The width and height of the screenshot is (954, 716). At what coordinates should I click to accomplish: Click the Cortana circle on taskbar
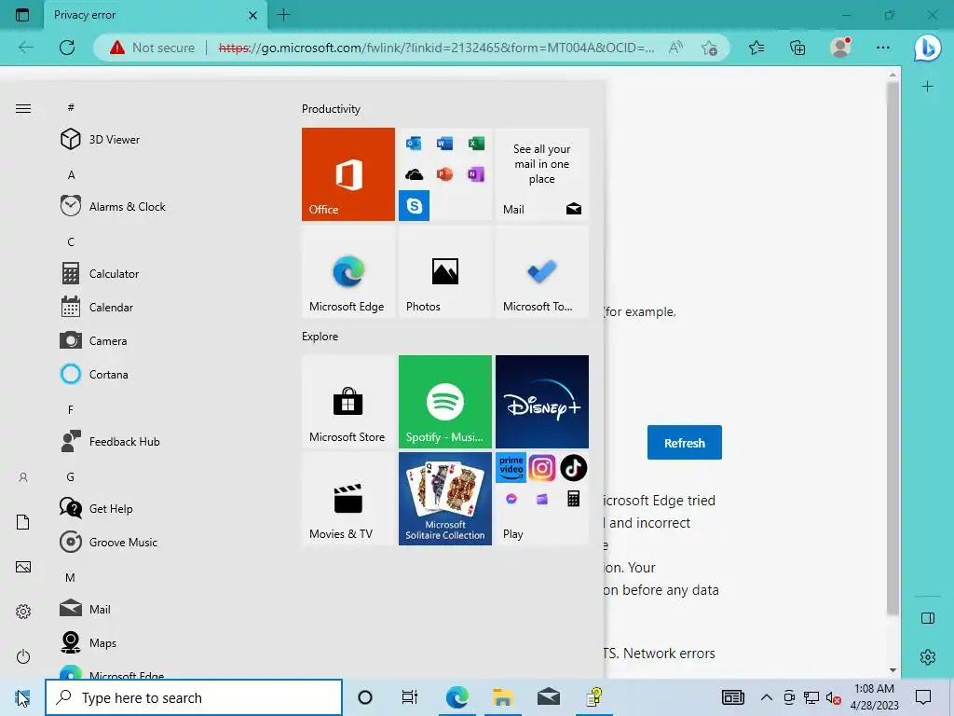point(365,697)
